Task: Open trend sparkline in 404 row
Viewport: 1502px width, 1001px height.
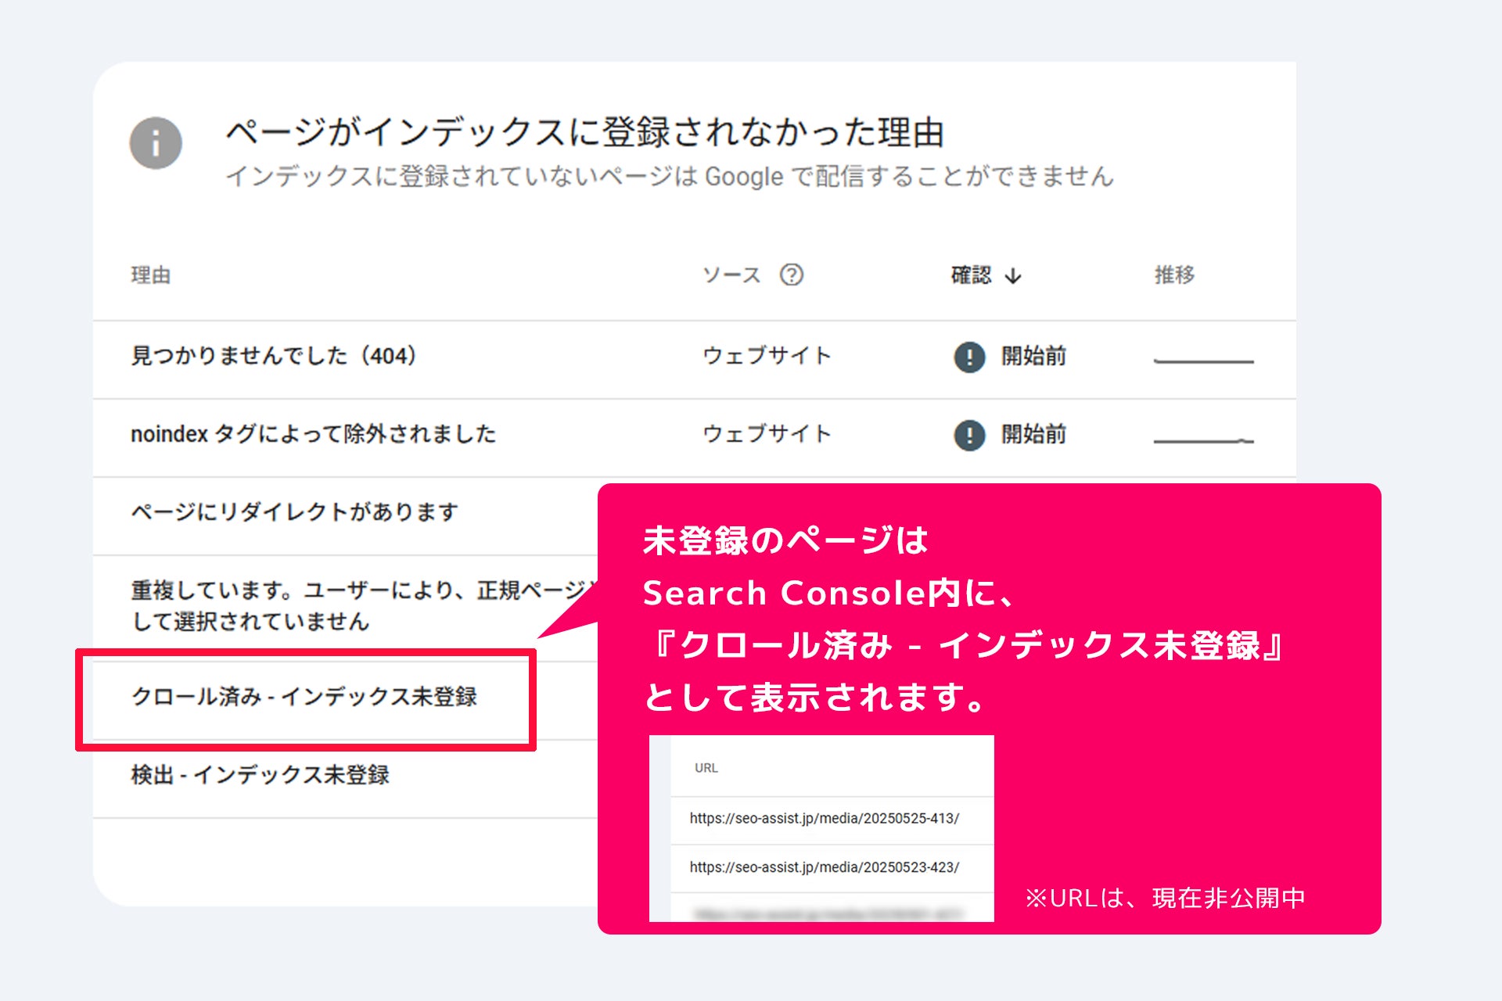Action: pyautogui.click(x=1203, y=360)
